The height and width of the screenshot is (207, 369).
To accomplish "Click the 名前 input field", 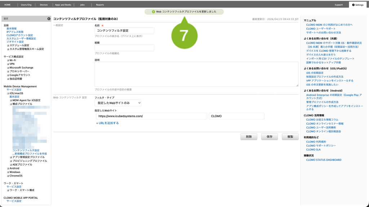I will click(124, 31).
